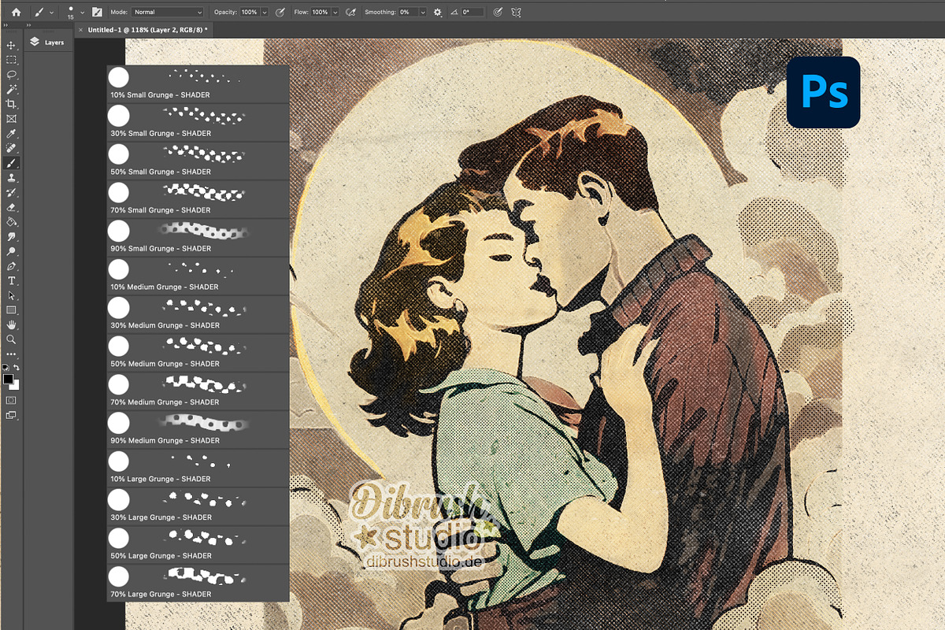Screen dimensions: 945x630
Task: Open the Brush Preset picker dropdown
Action: point(83,13)
